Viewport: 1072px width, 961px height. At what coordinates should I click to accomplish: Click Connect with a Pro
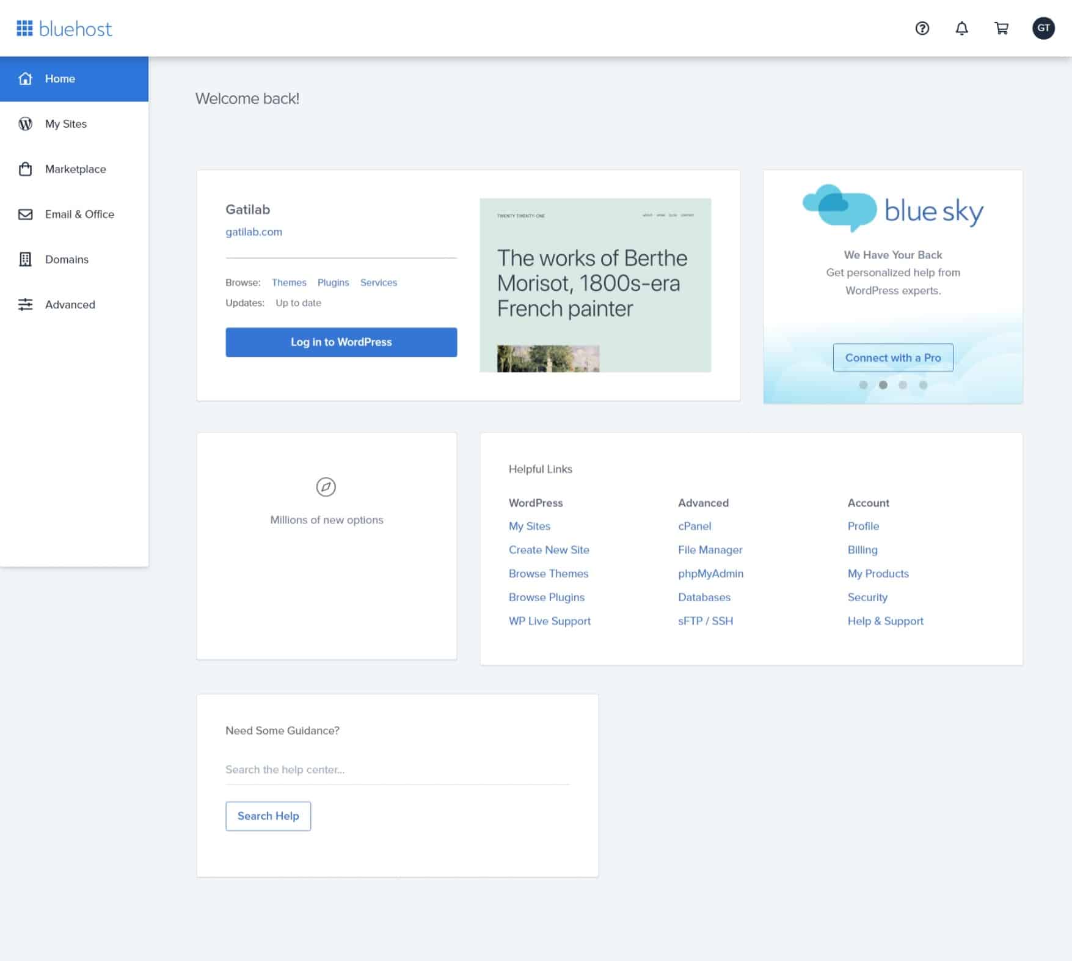point(893,357)
